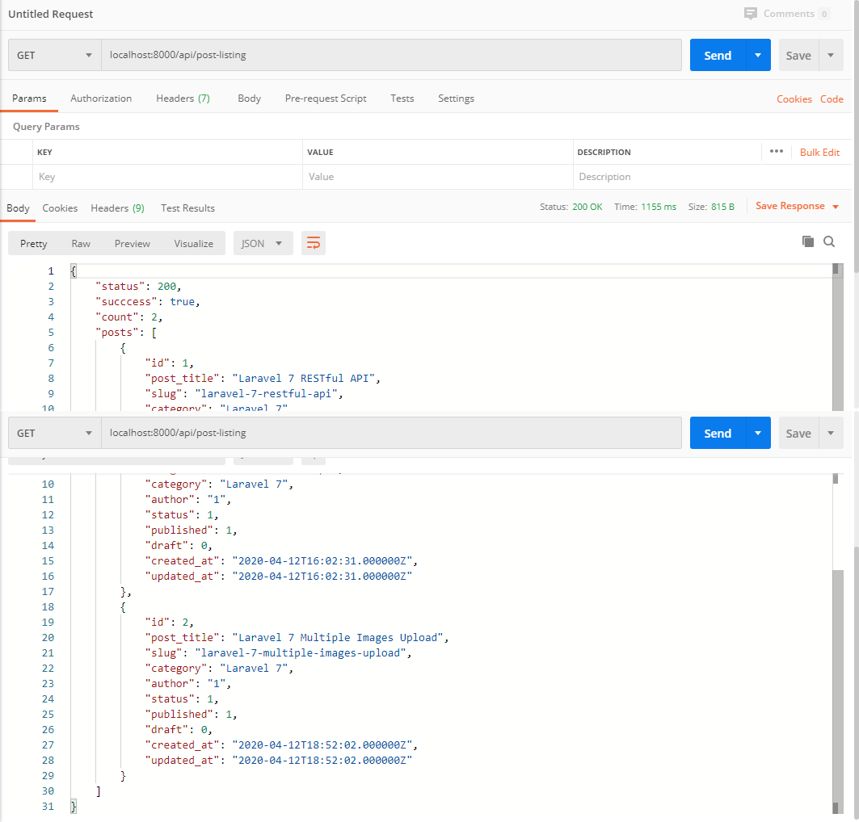This screenshot has width=859, height=822.
Task: Open the response search magnifier icon
Action: click(x=829, y=241)
